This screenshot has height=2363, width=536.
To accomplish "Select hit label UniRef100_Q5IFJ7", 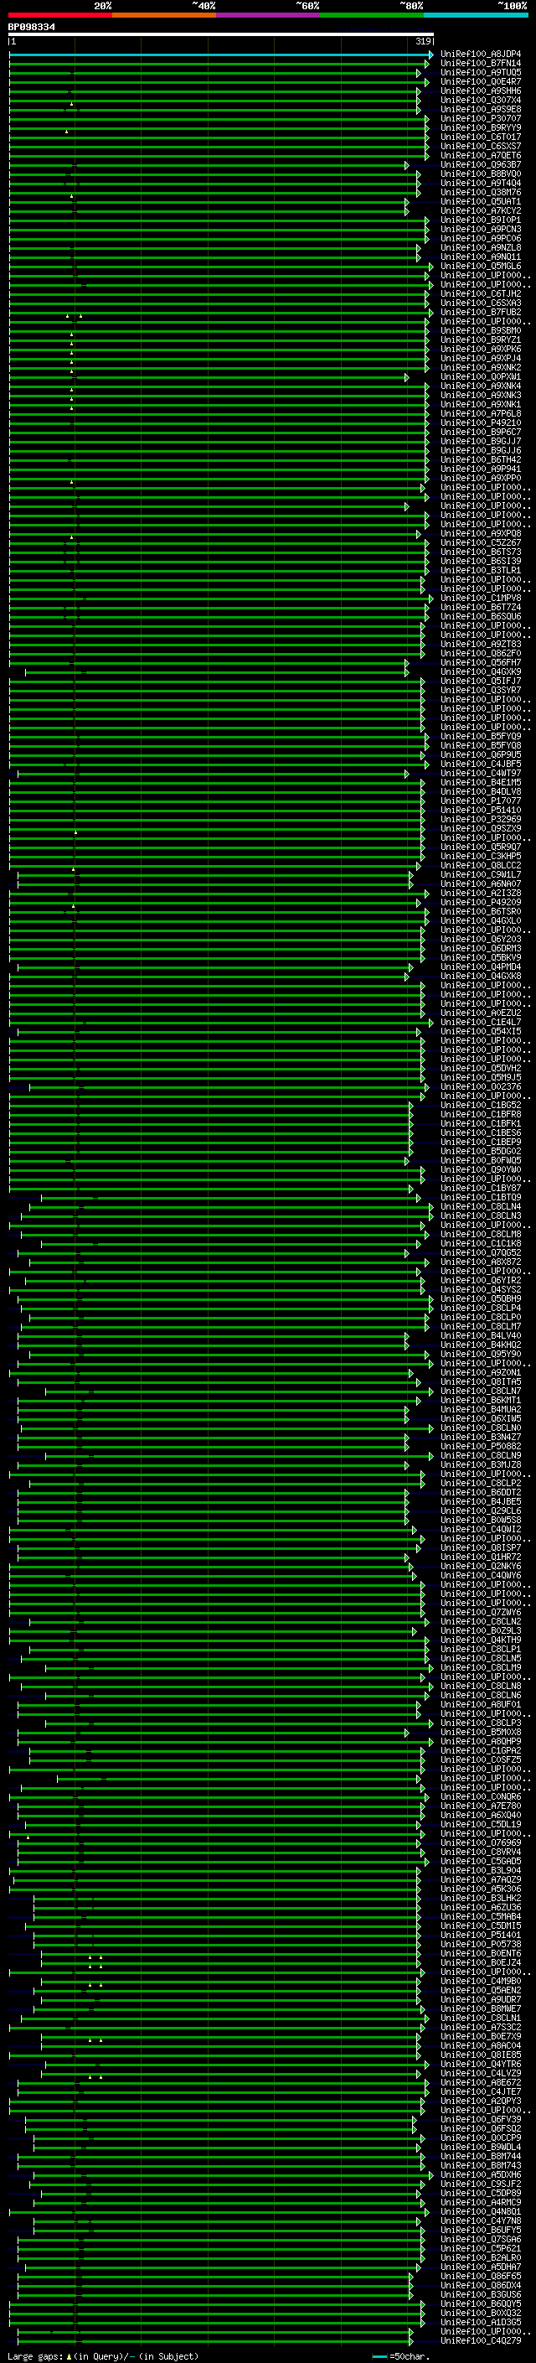I will pos(481,681).
